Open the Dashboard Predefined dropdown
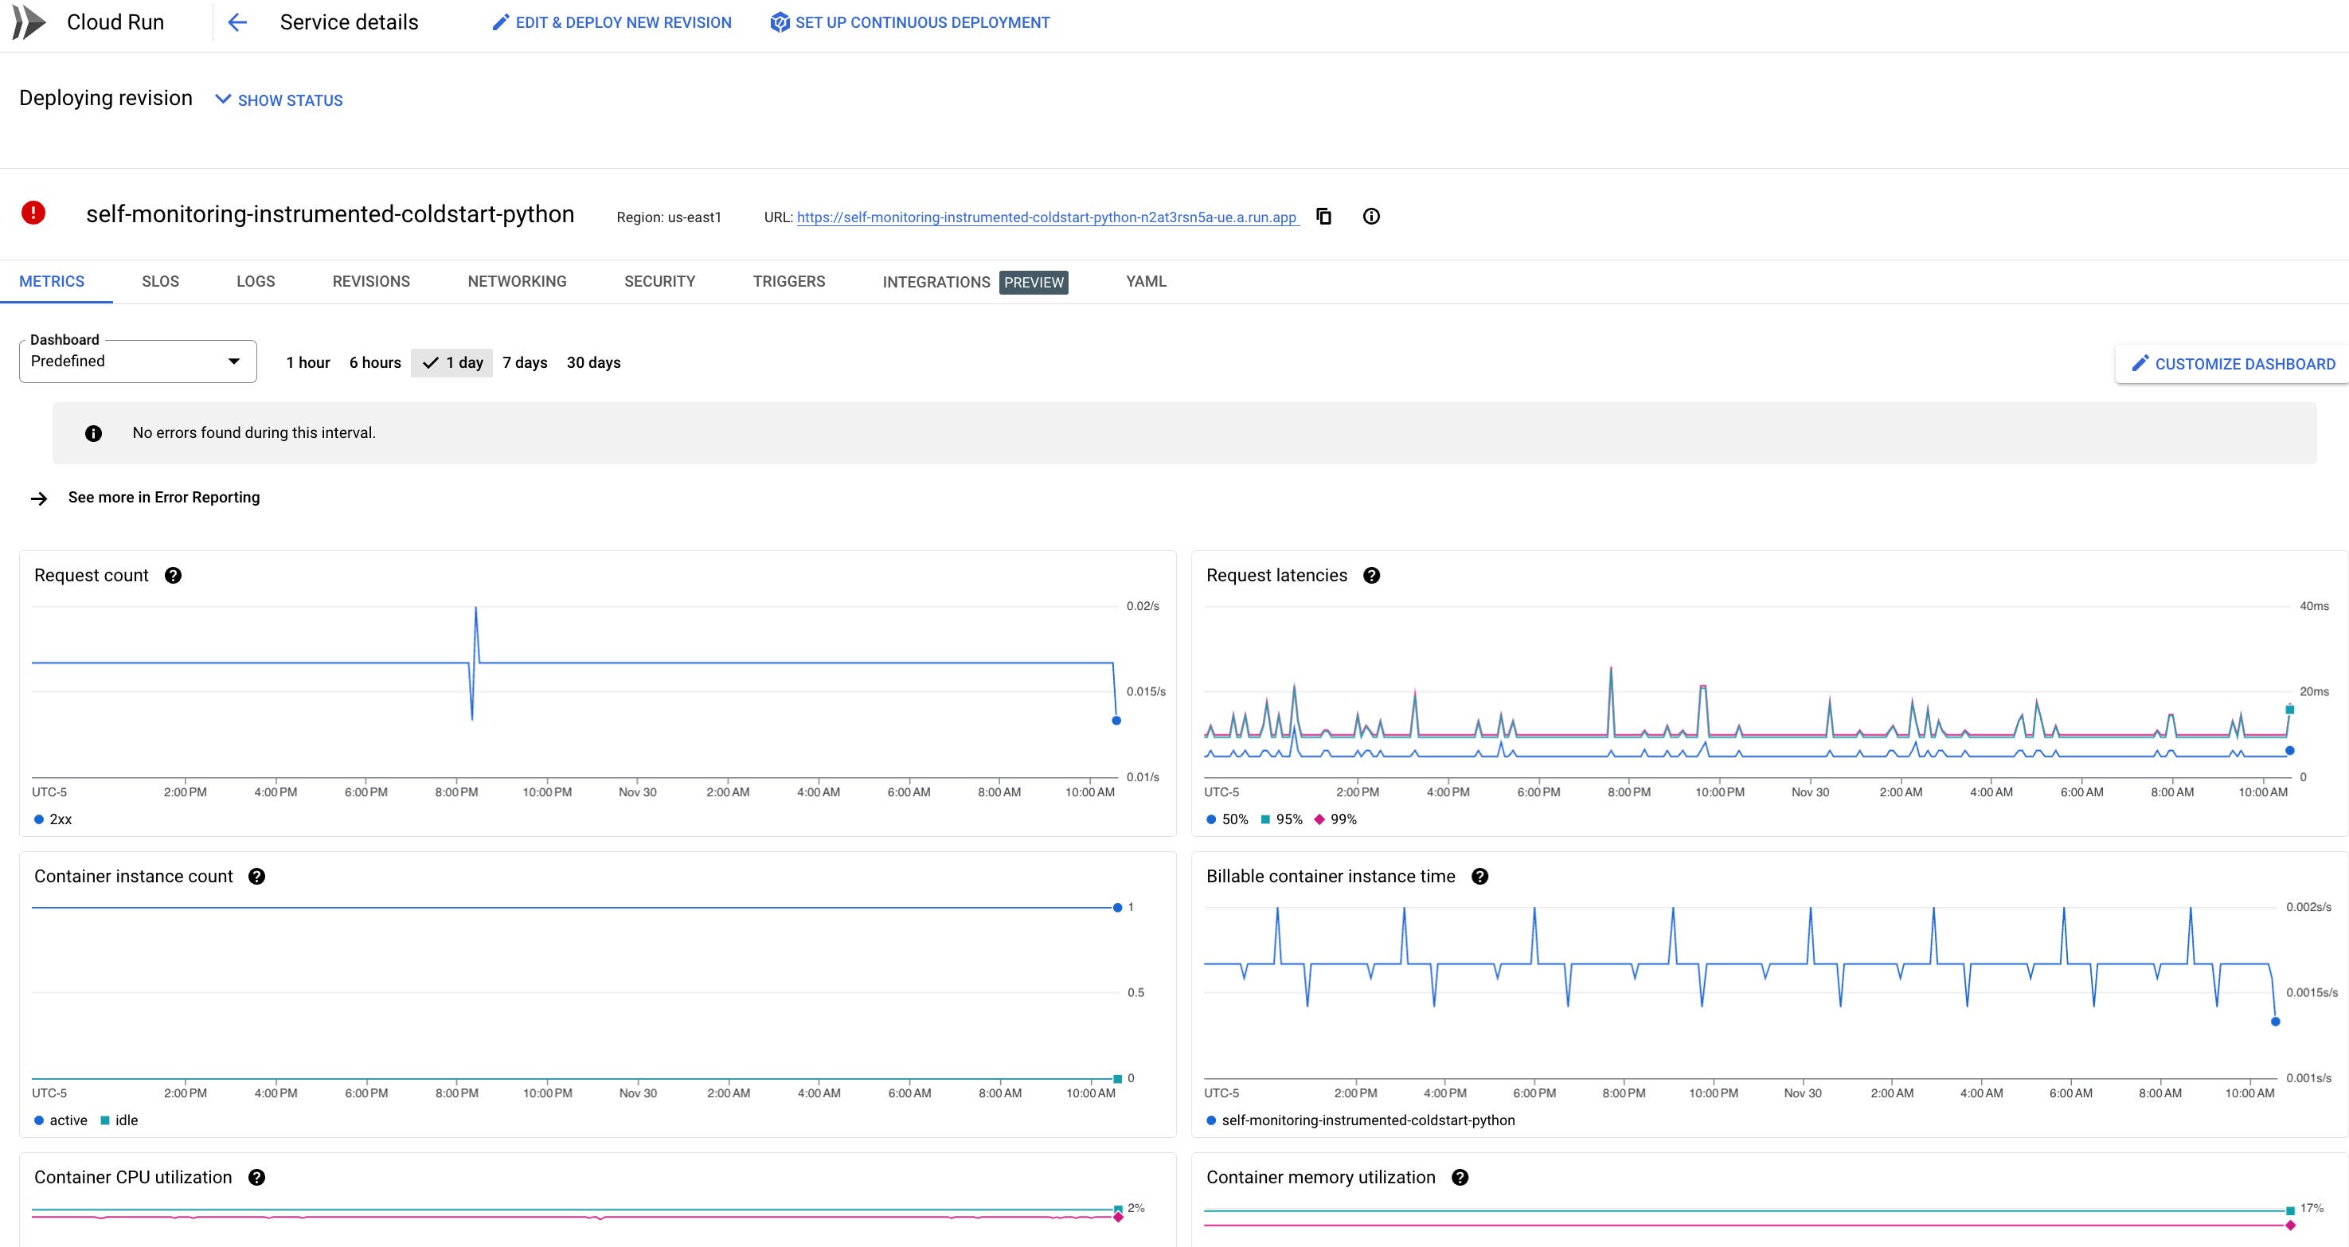 pyautogui.click(x=137, y=361)
